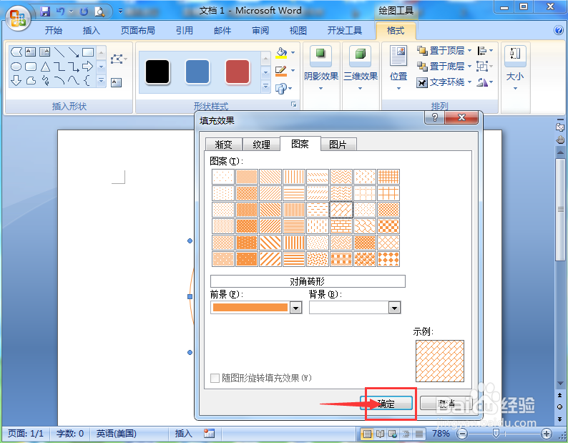Switch to the texture (纹理) tab
The height and width of the screenshot is (443, 568).
(x=261, y=145)
